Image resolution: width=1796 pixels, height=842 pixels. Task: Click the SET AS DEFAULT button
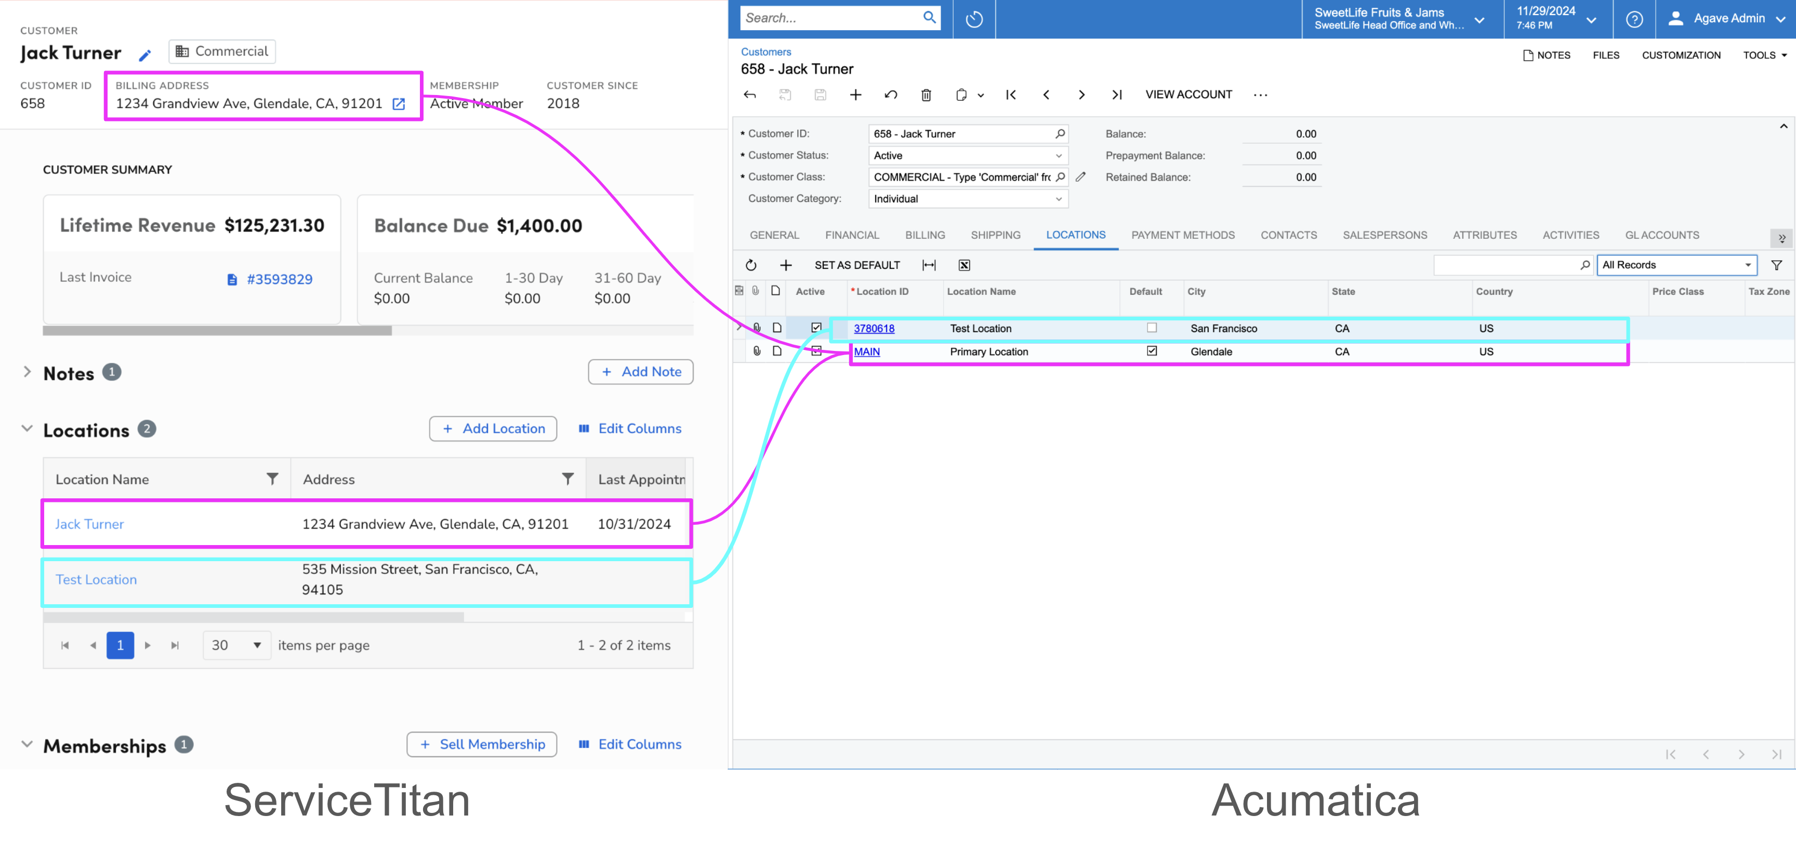(x=857, y=265)
